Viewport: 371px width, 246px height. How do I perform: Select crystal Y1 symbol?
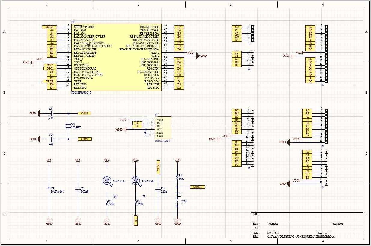[x=68, y=126]
